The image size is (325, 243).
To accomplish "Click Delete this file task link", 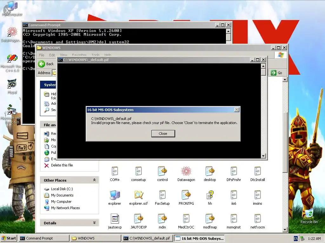I will pos(62,165).
